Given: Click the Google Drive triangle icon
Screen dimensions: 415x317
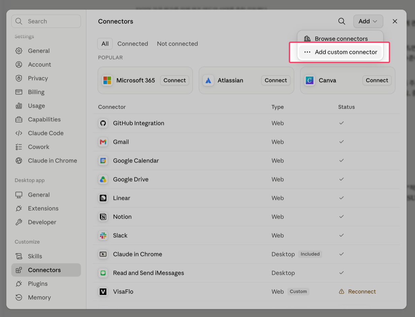Looking at the screenshot, I should point(103,179).
